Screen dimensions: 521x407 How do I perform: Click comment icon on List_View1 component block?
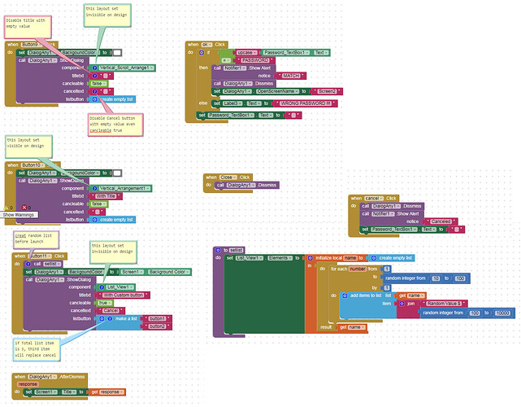tap(102, 287)
